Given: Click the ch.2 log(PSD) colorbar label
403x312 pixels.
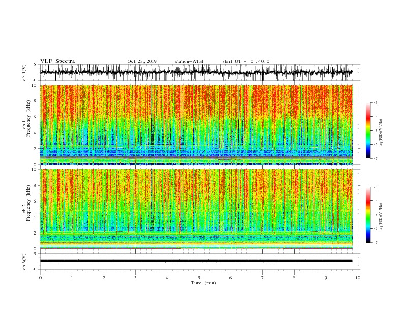Looking at the screenshot, I should (x=381, y=217).
